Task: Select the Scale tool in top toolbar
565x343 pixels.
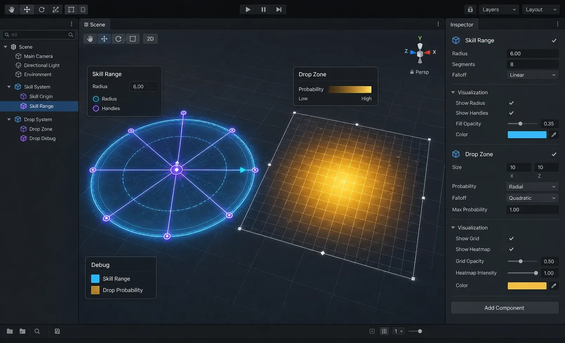Action: coord(56,9)
